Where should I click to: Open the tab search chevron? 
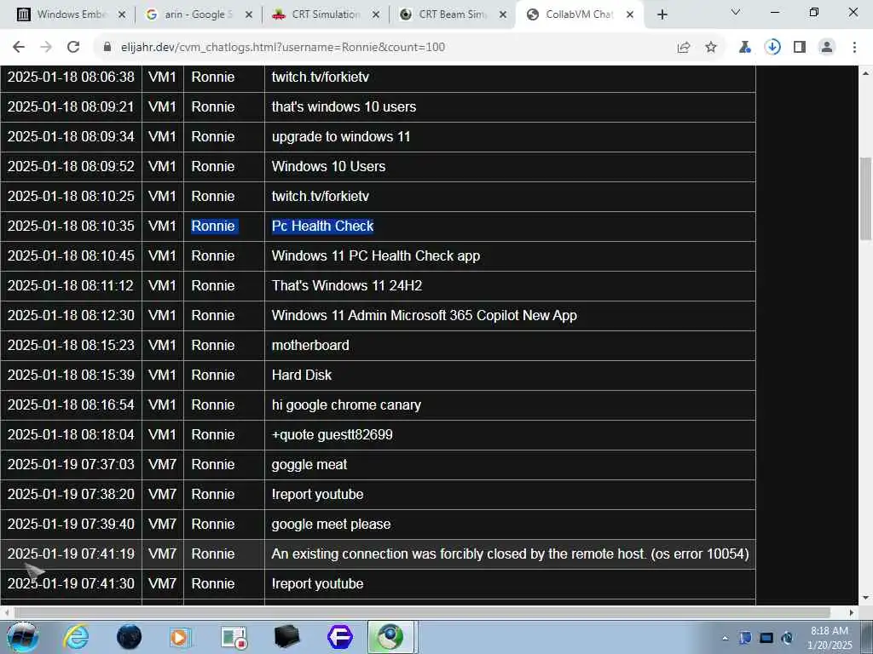point(736,12)
